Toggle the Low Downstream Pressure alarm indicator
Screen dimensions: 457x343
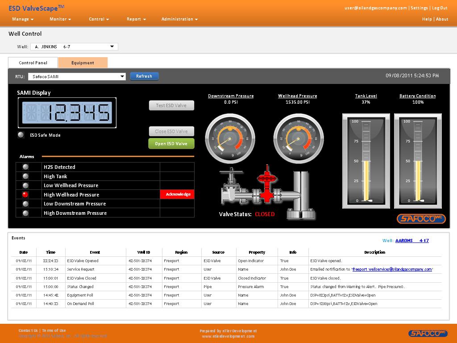[25, 204]
